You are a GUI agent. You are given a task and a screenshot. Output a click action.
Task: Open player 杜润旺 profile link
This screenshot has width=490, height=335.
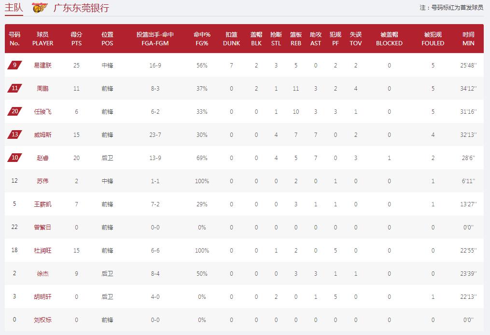[x=42, y=251]
